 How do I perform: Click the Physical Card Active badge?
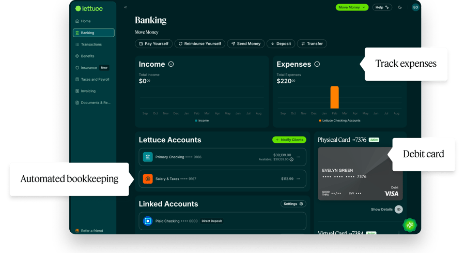pos(374,140)
